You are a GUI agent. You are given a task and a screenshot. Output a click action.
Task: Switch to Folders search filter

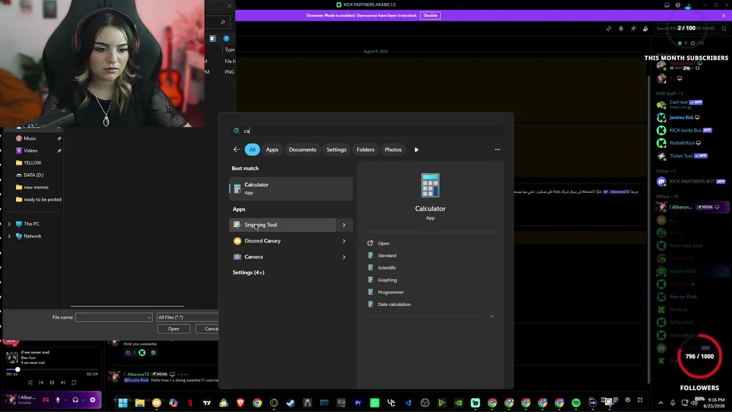pos(365,149)
